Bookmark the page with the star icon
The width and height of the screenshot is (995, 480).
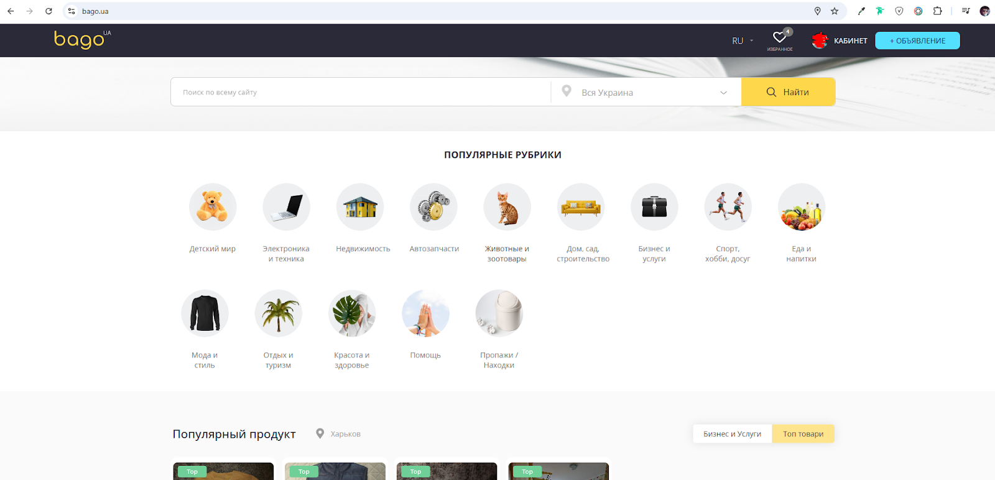[x=835, y=11]
